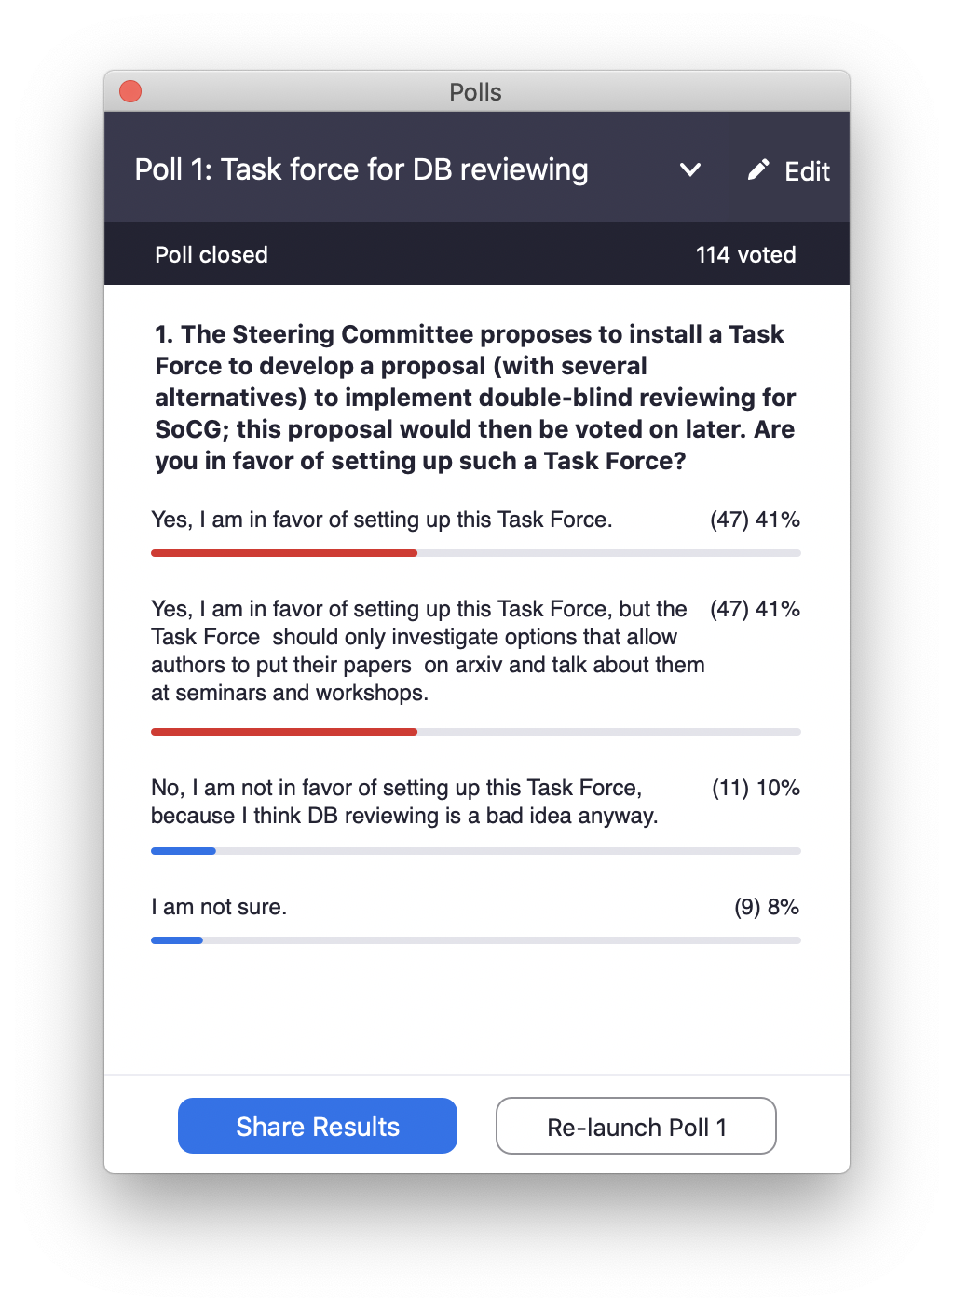Image resolution: width=954 pixels, height=1311 pixels.
Task: Click the arxiv option answer text
Action: tap(428, 651)
